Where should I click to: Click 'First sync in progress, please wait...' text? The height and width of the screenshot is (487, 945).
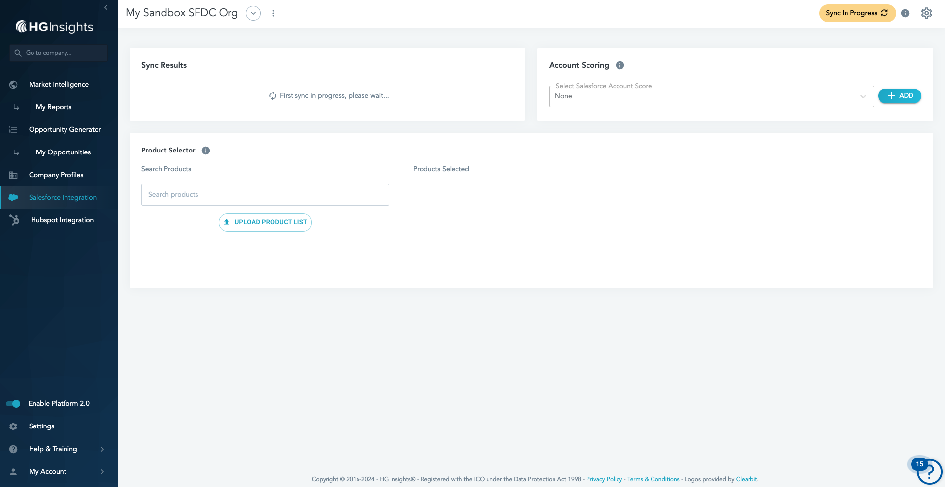[334, 95]
